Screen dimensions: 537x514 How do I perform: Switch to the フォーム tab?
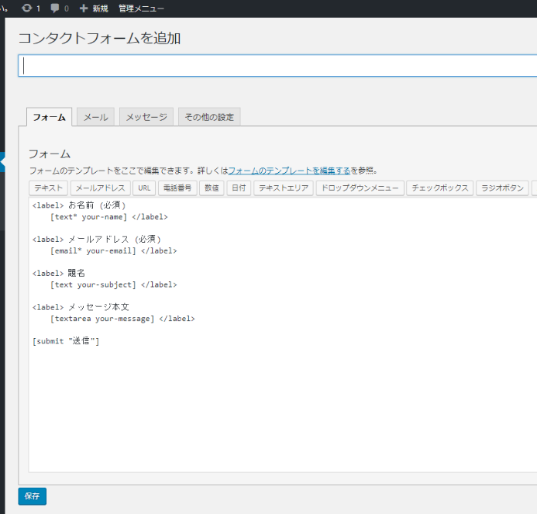50,117
